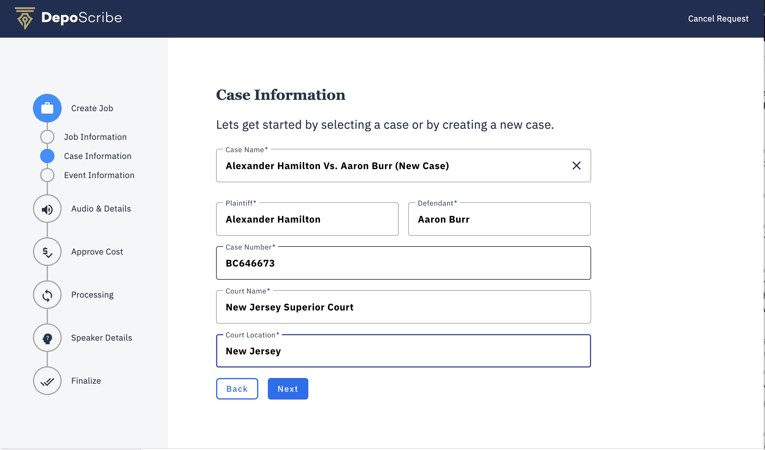Viewport: 765px width, 450px height.
Task: Select the Case Information step circle
Action: tap(47, 156)
